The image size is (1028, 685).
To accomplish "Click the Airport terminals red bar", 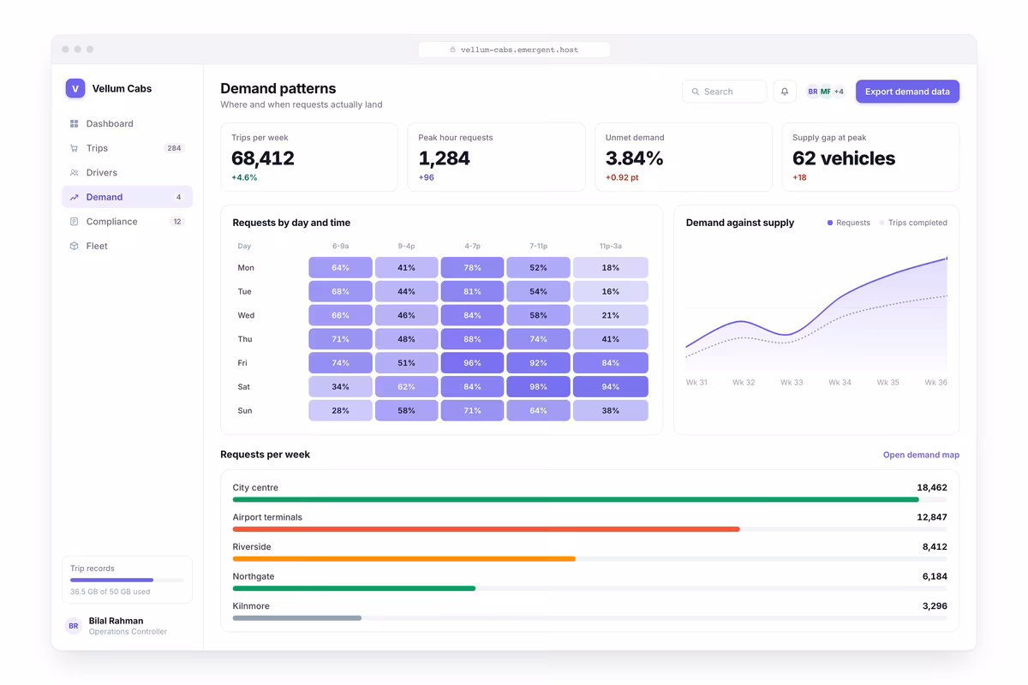I will pos(486,529).
